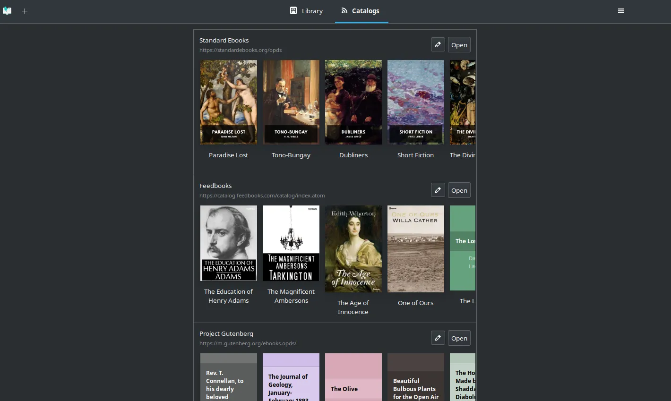Edit the Standard Ebooks catalog with pencil icon

tap(438, 45)
